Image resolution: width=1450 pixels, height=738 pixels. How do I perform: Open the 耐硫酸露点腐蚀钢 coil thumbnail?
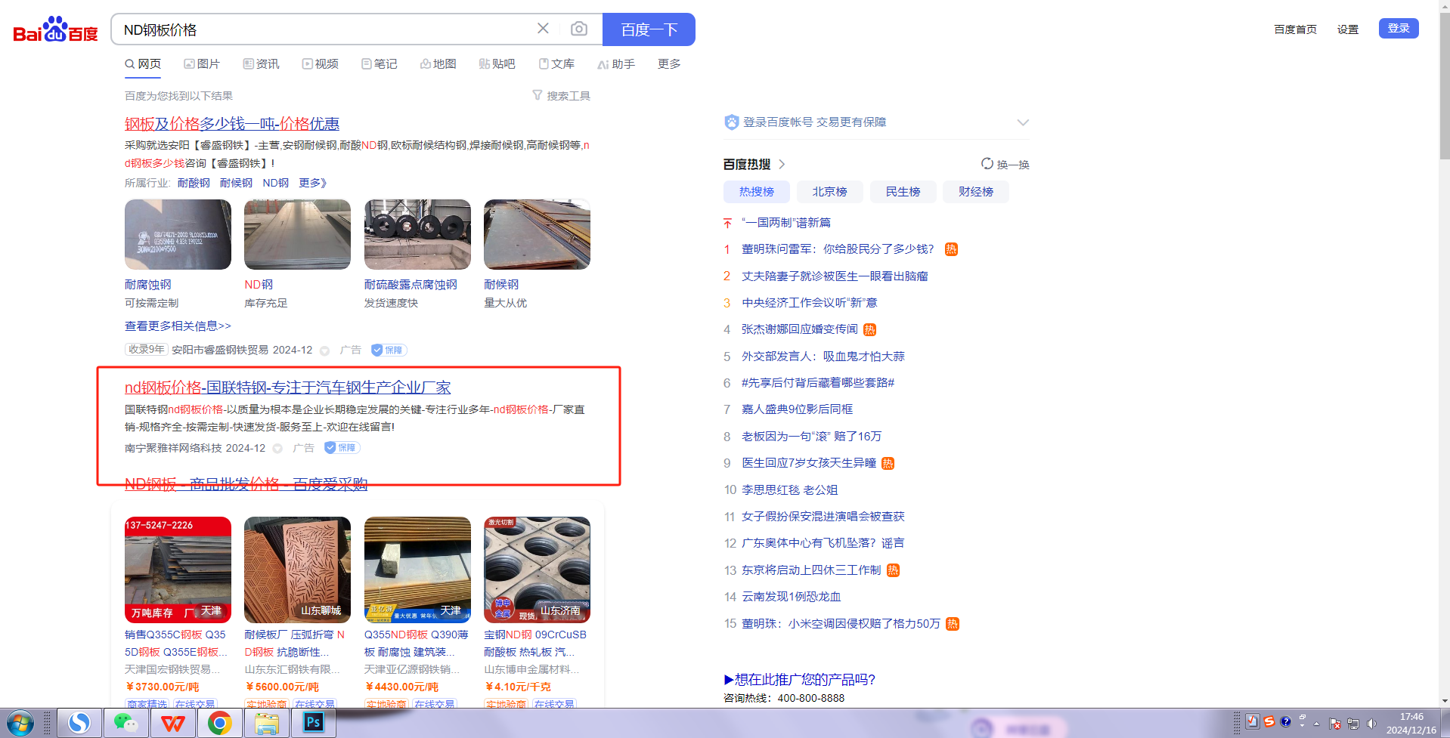coord(417,234)
